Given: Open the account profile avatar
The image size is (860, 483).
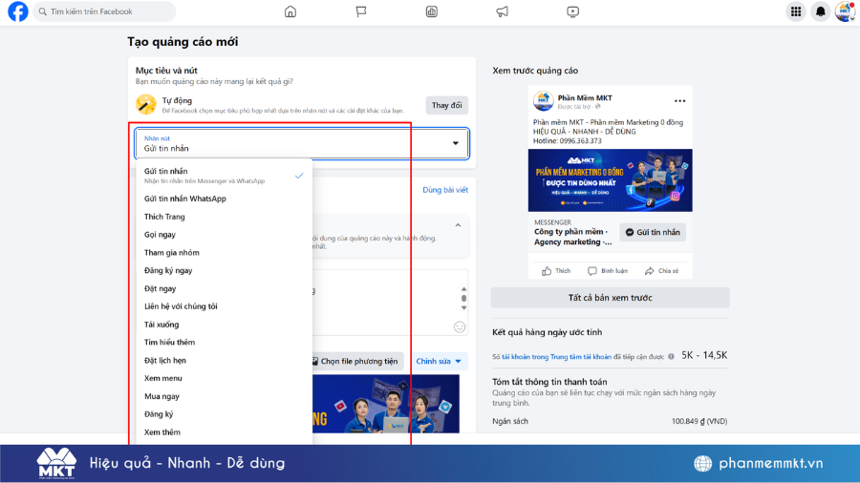Looking at the screenshot, I should pyautogui.click(x=845, y=11).
